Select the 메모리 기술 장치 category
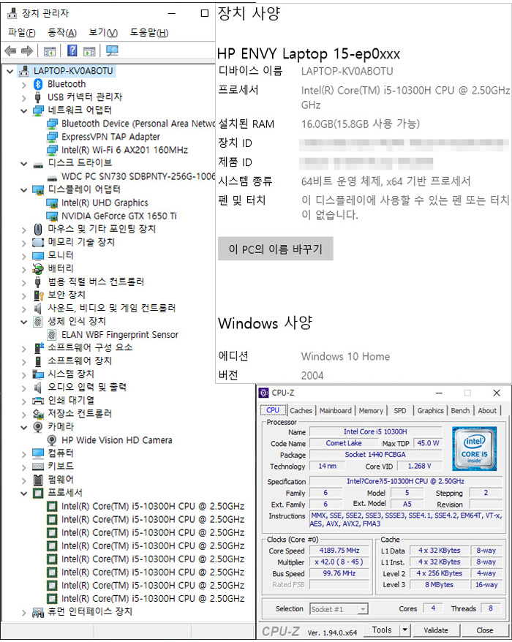The height and width of the screenshot is (642, 512). [81, 242]
